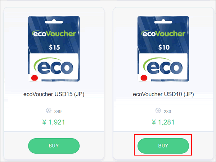Image resolution: width=216 pixels, height=162 pixels.
Task: Click the ecoVoucher wordmark on the $15 card
Action: click(54, 33)
